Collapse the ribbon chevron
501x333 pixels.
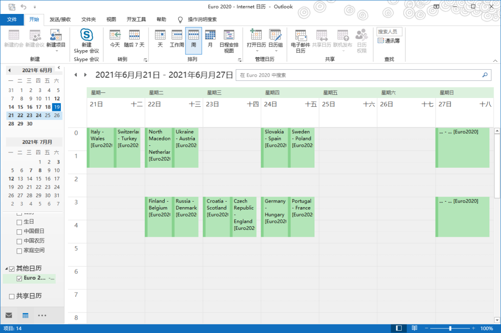495,60
